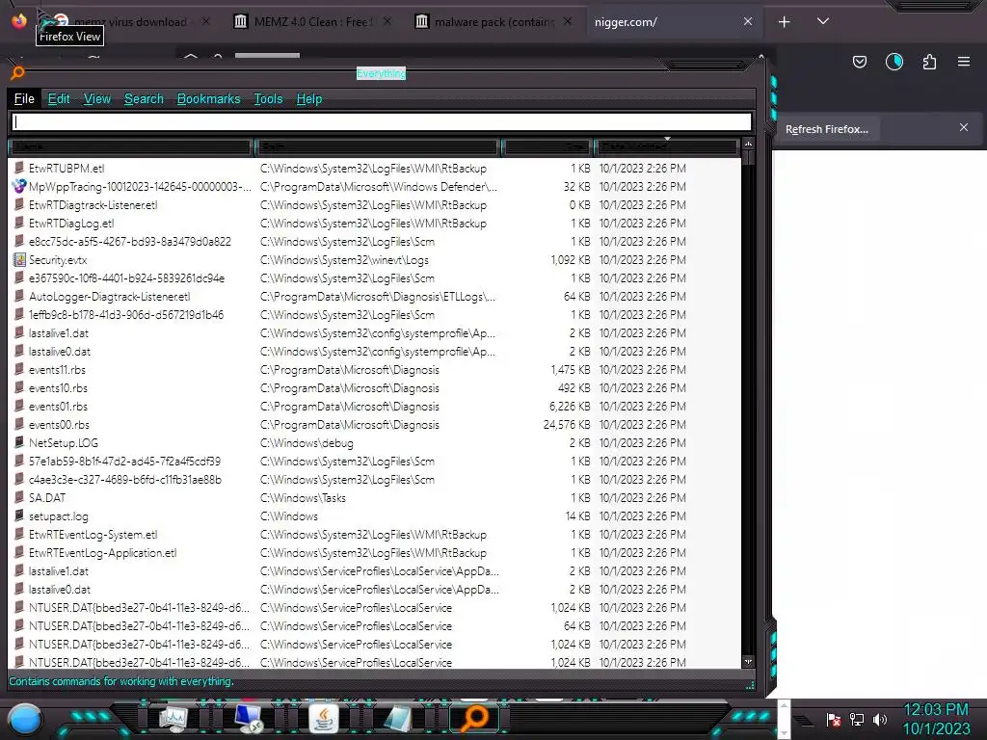Open the Bookmarks menu in Everything
The width and height of the screenshot is (987, 740).
click(208, 99)
